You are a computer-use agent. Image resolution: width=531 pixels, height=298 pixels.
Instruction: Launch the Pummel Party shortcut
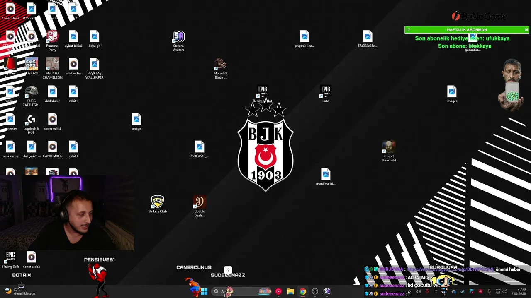[52, 41]
